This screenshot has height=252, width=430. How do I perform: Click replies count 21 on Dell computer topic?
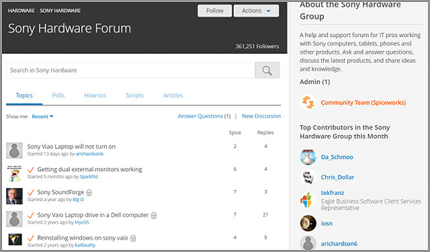click(x=265, y=215)
